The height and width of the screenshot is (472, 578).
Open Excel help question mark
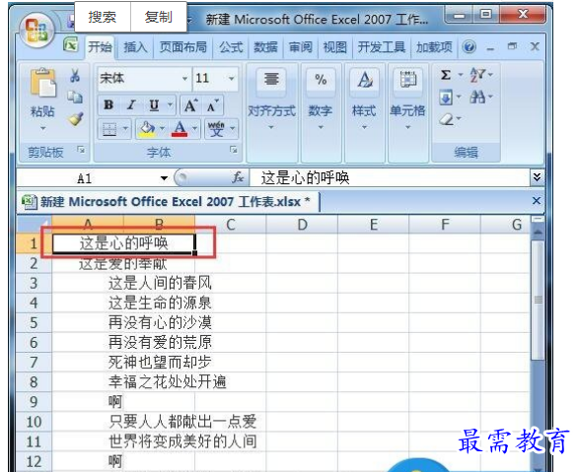pos(470,47)
